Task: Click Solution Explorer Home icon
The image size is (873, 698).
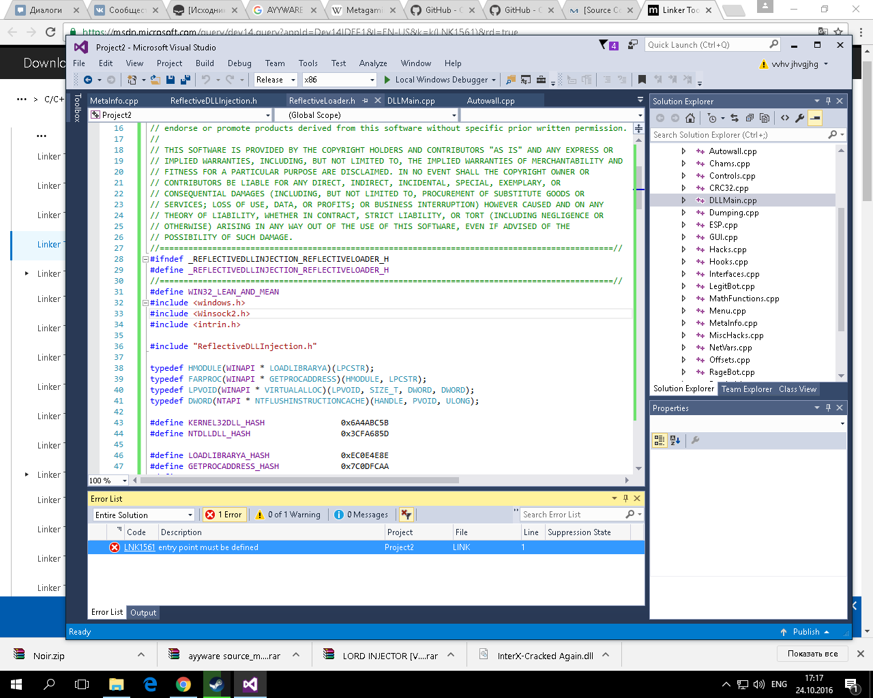Action: [x=690, y=118]
